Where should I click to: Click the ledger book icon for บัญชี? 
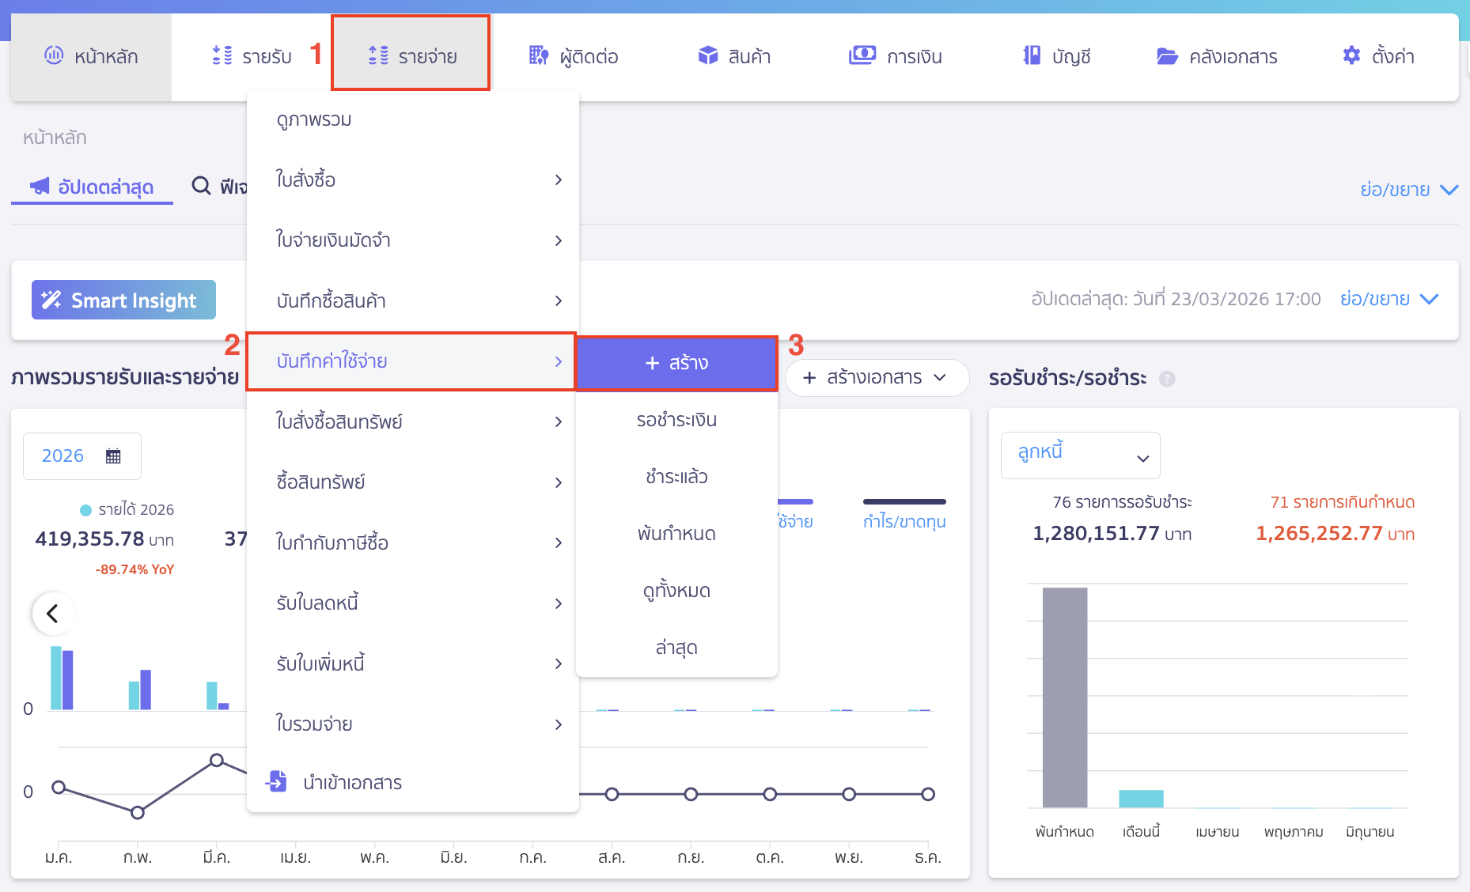click(1032, 55)
